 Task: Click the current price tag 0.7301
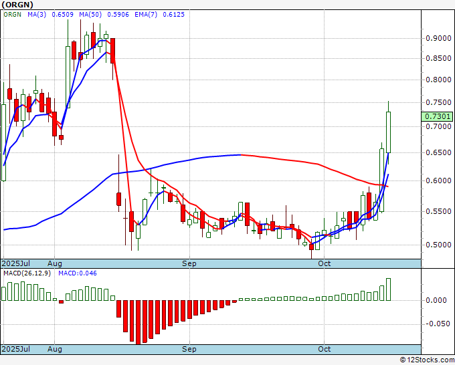[x=438, y=116]
